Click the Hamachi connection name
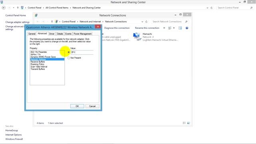 147,34
